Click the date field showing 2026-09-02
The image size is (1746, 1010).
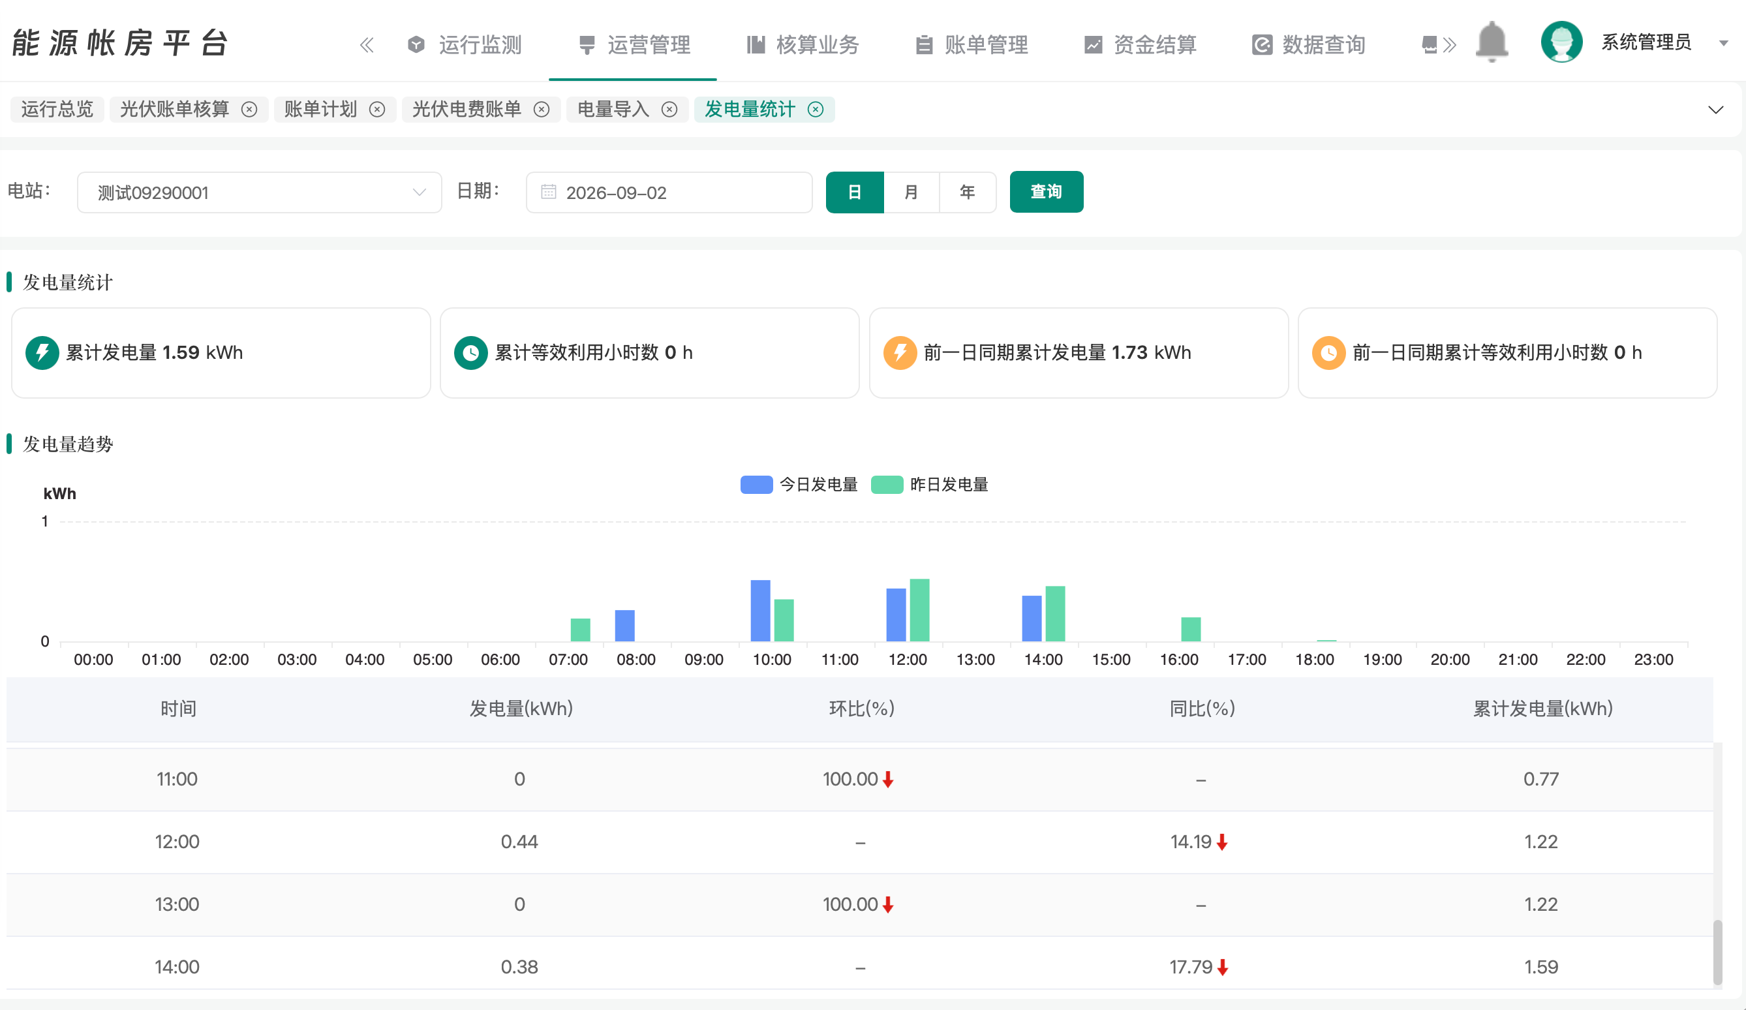(669, 192)
